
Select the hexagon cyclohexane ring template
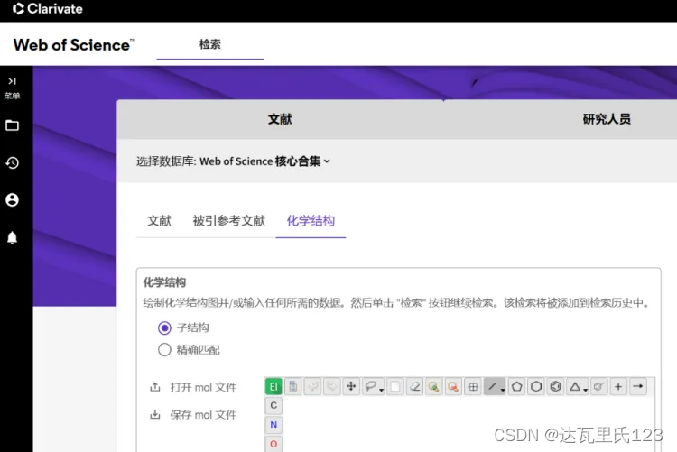pyautogui.click(x=536, y=386)
